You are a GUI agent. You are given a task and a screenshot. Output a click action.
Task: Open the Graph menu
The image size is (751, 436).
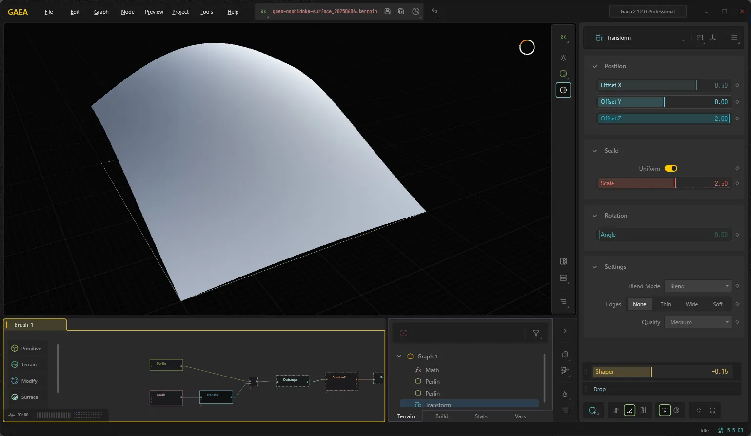pos(101,12)
